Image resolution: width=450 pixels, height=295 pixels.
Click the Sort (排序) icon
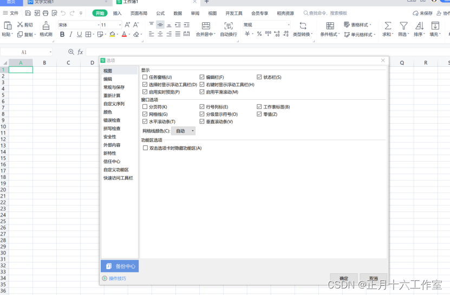tap(419, 25)
